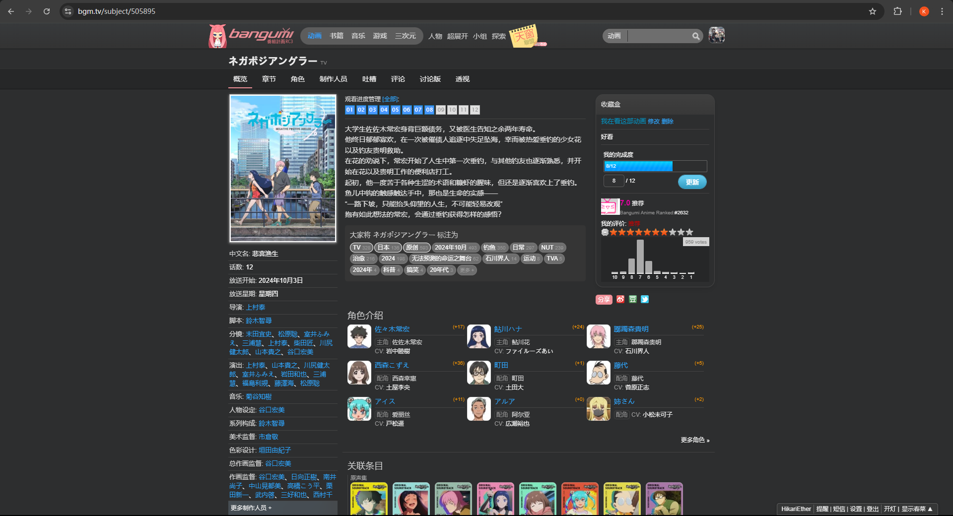Switch to the 章节 tab
The width and height of the screenshot is (953, 516).
click(269, 79)
